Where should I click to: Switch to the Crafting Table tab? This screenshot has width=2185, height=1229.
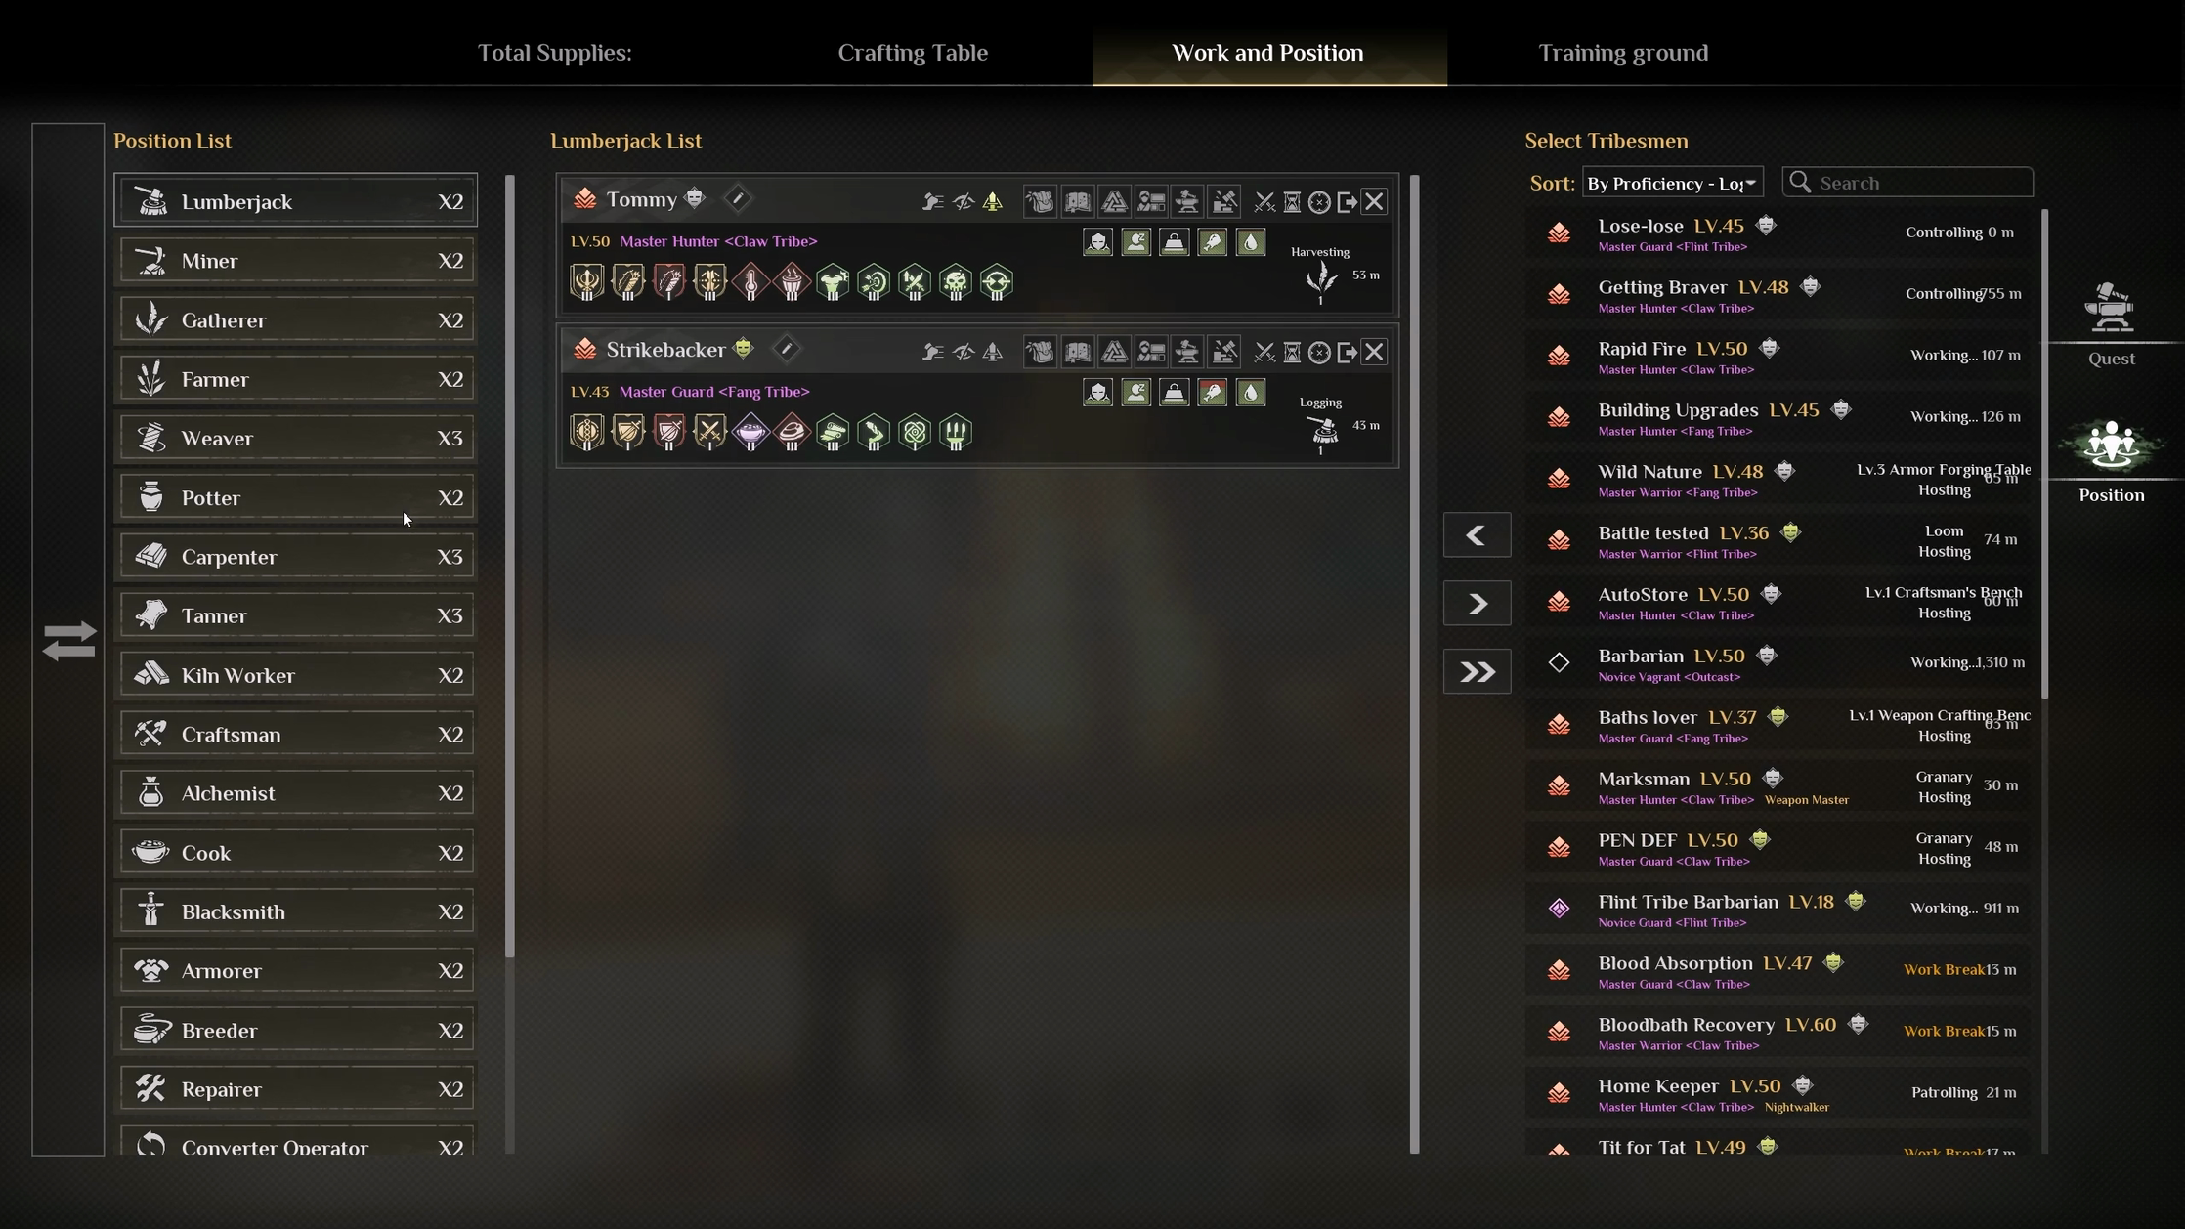pyautogui.click(x=913, y=53)
